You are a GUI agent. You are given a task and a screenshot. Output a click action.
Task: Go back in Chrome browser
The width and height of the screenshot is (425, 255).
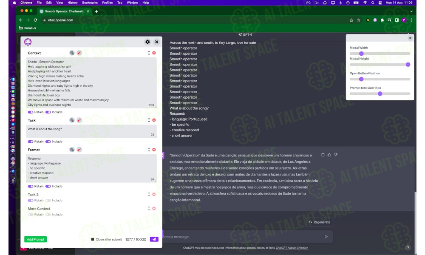click(20, 20)
